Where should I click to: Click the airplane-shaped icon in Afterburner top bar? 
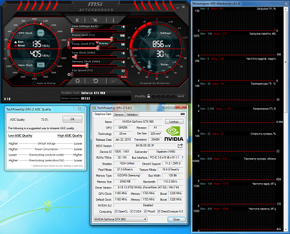click(95, 20)
